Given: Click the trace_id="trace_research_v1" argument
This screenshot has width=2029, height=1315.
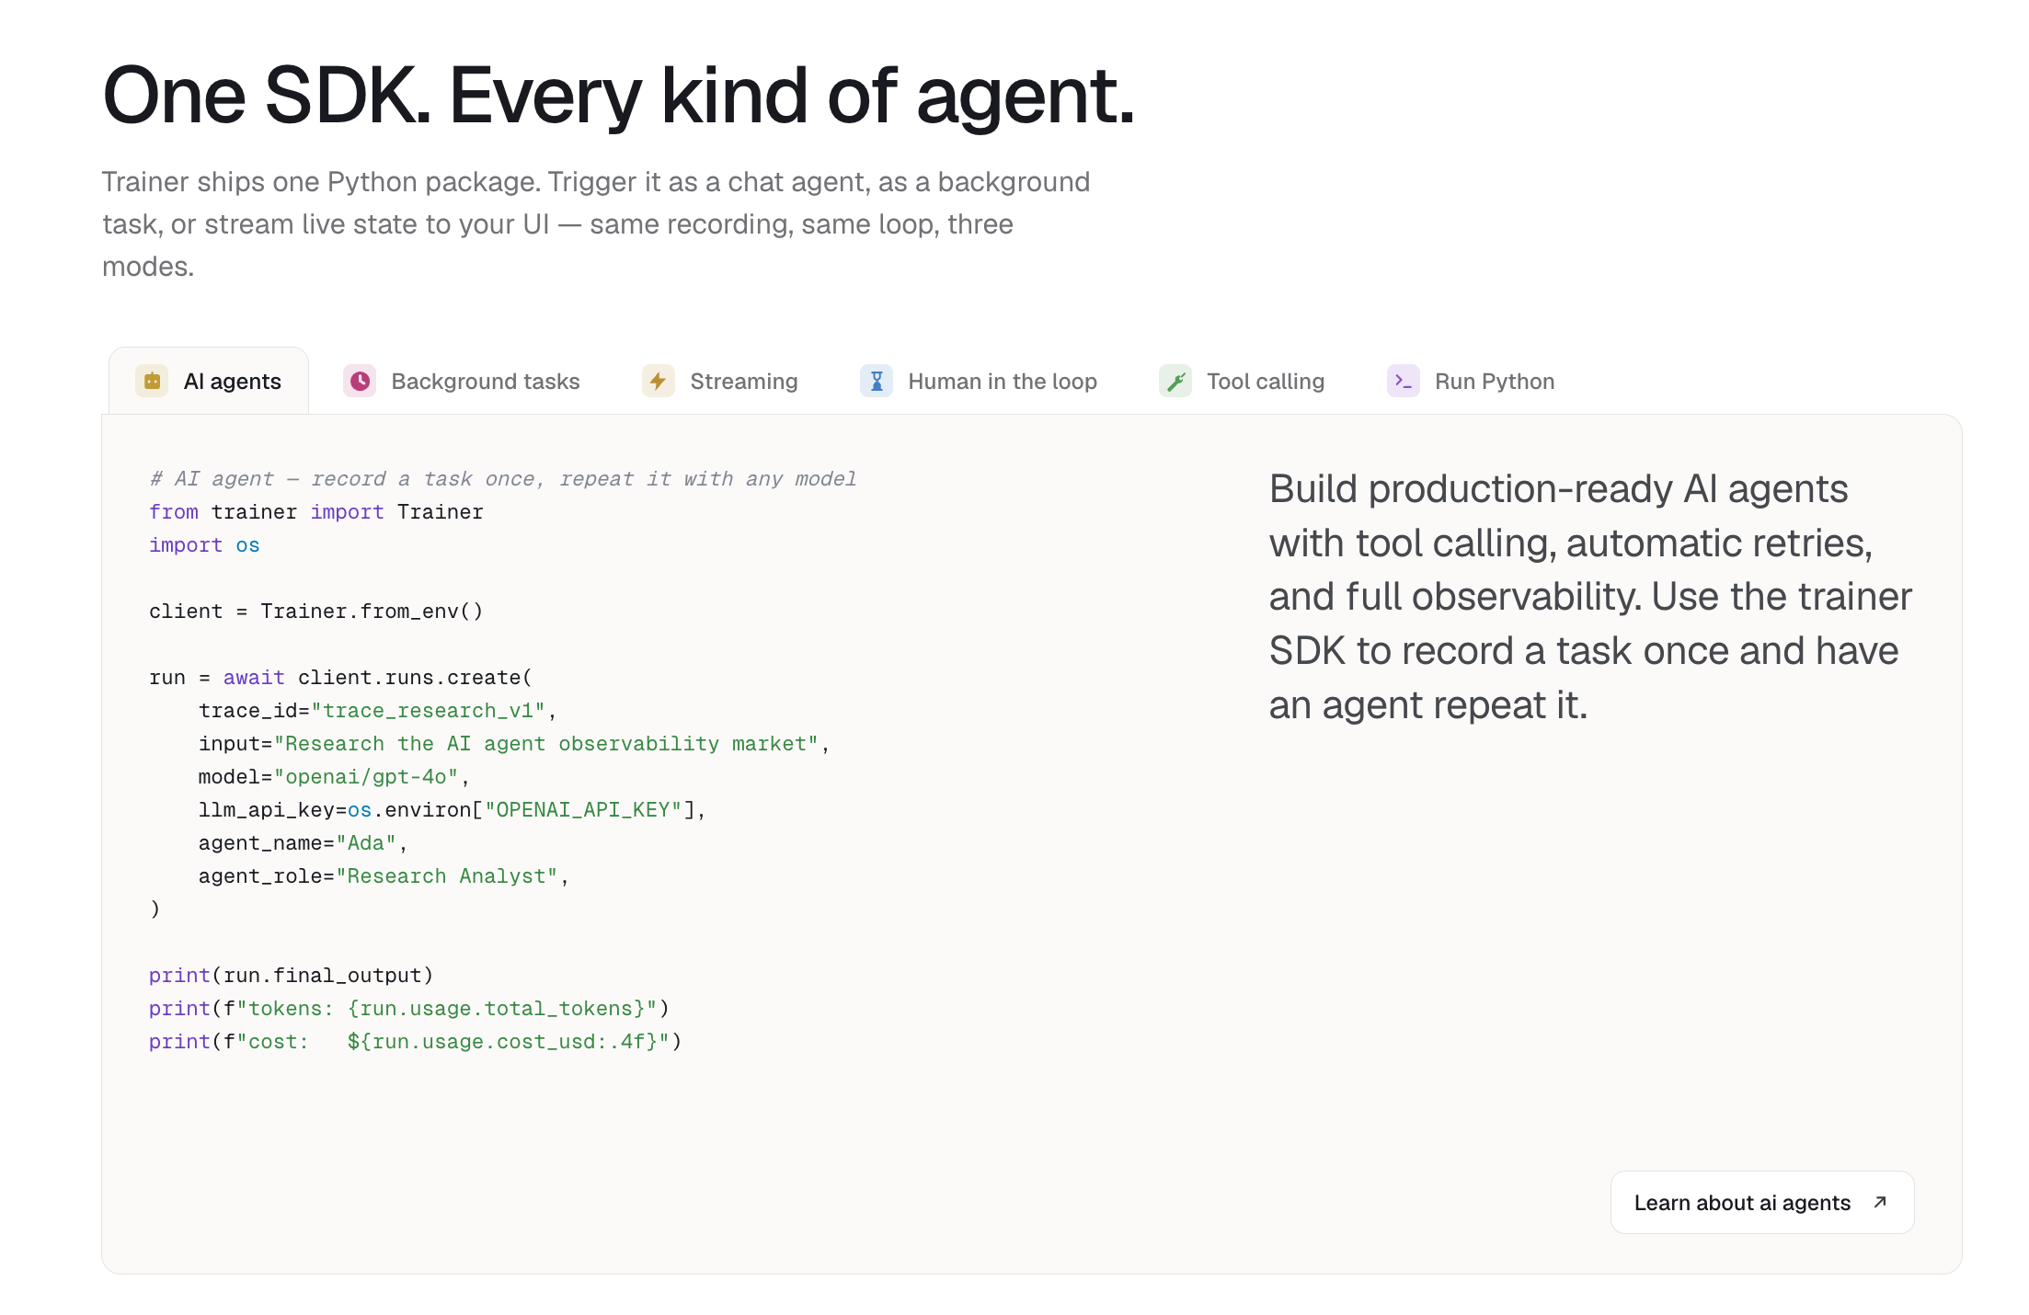Looking at the screenshot, I should click(x=378, y=711).
